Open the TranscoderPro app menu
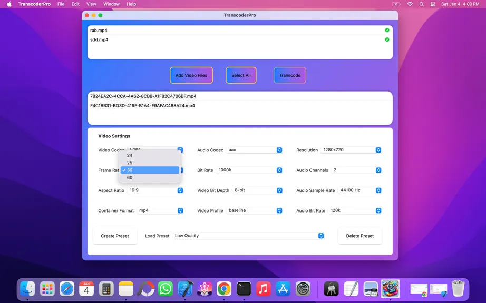486x303 pixels. [x=34, y=4]
